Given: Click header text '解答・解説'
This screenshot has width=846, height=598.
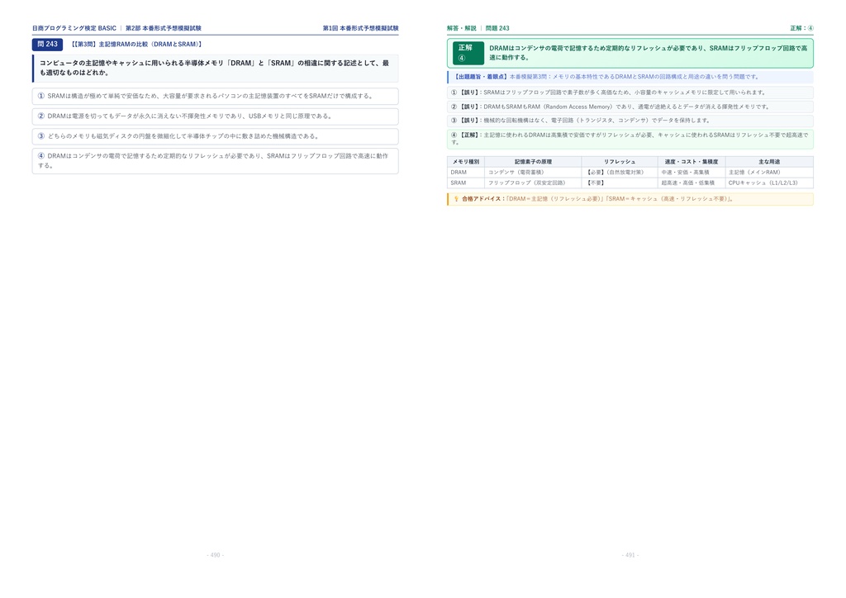Looking at the screenshot, I should coord(461,28).
